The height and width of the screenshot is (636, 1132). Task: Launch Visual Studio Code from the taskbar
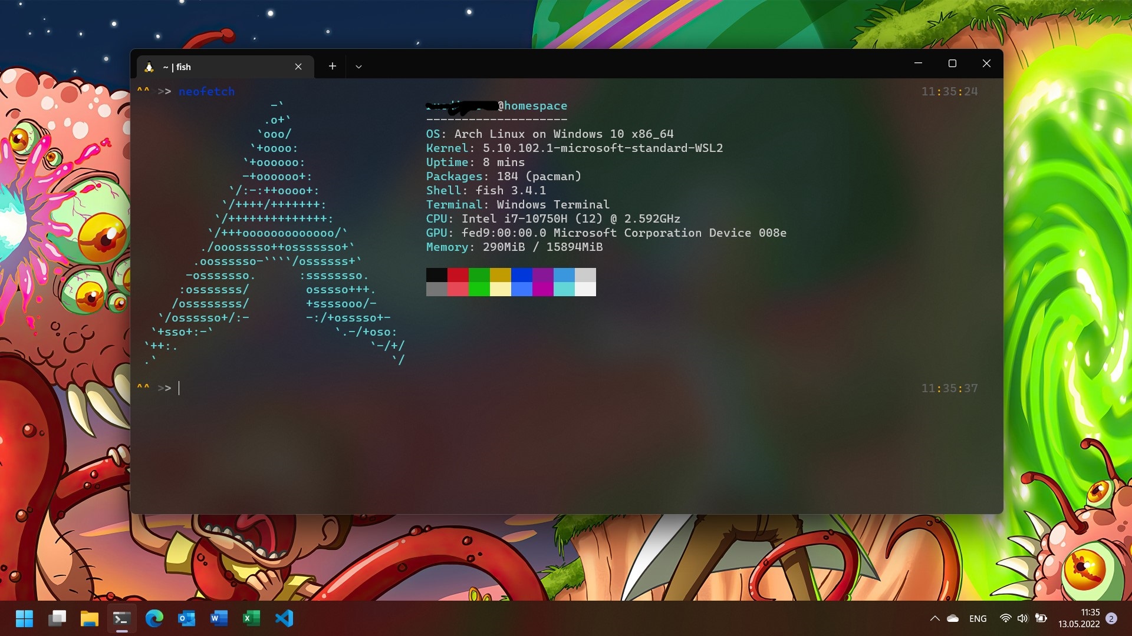pos(285,618)
